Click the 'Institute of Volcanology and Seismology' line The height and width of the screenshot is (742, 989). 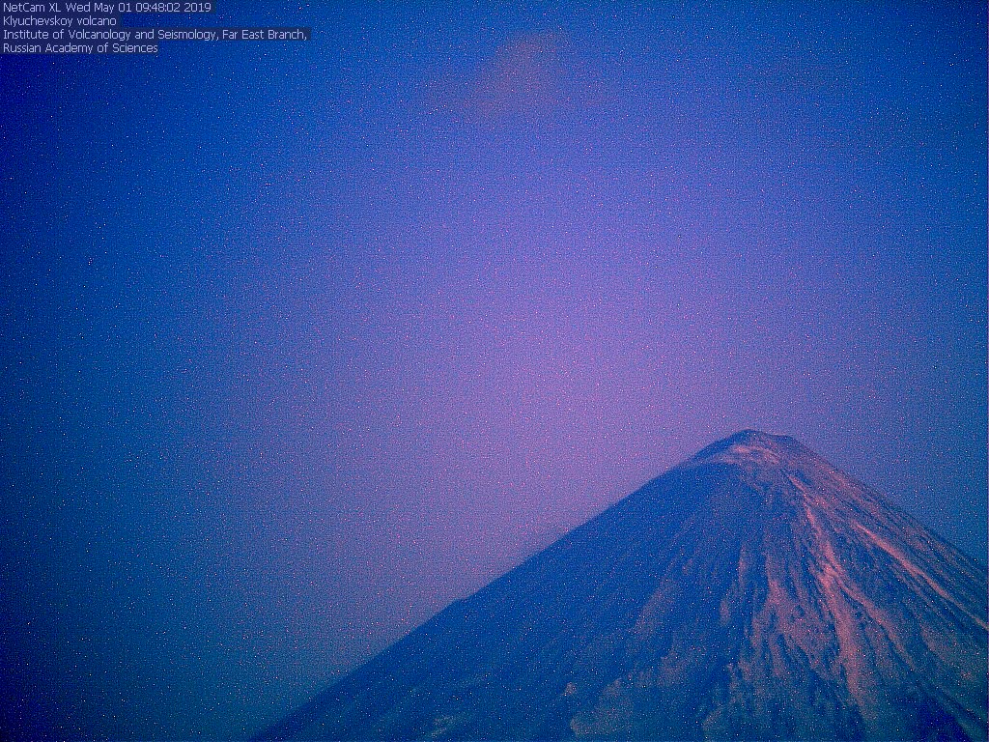(x=155, y=35)
